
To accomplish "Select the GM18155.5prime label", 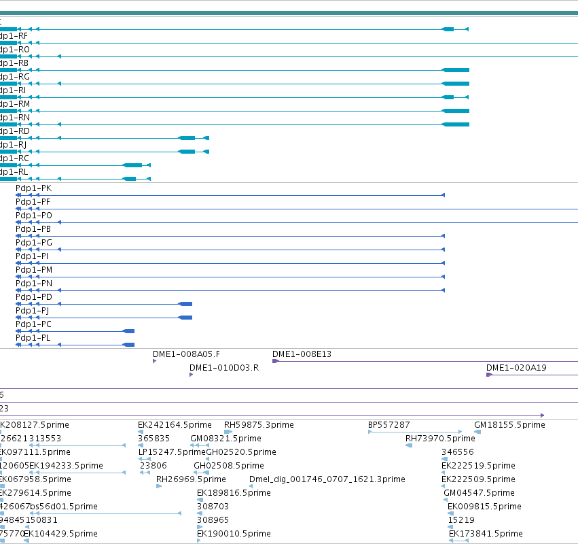I will (x=509, y=425).
